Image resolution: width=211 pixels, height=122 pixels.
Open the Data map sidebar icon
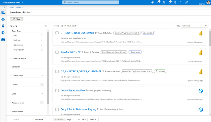coord(3,19)
